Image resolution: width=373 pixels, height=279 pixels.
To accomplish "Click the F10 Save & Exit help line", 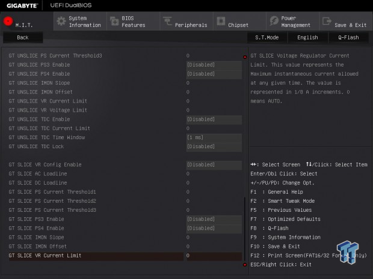I will tap(275, 247).
